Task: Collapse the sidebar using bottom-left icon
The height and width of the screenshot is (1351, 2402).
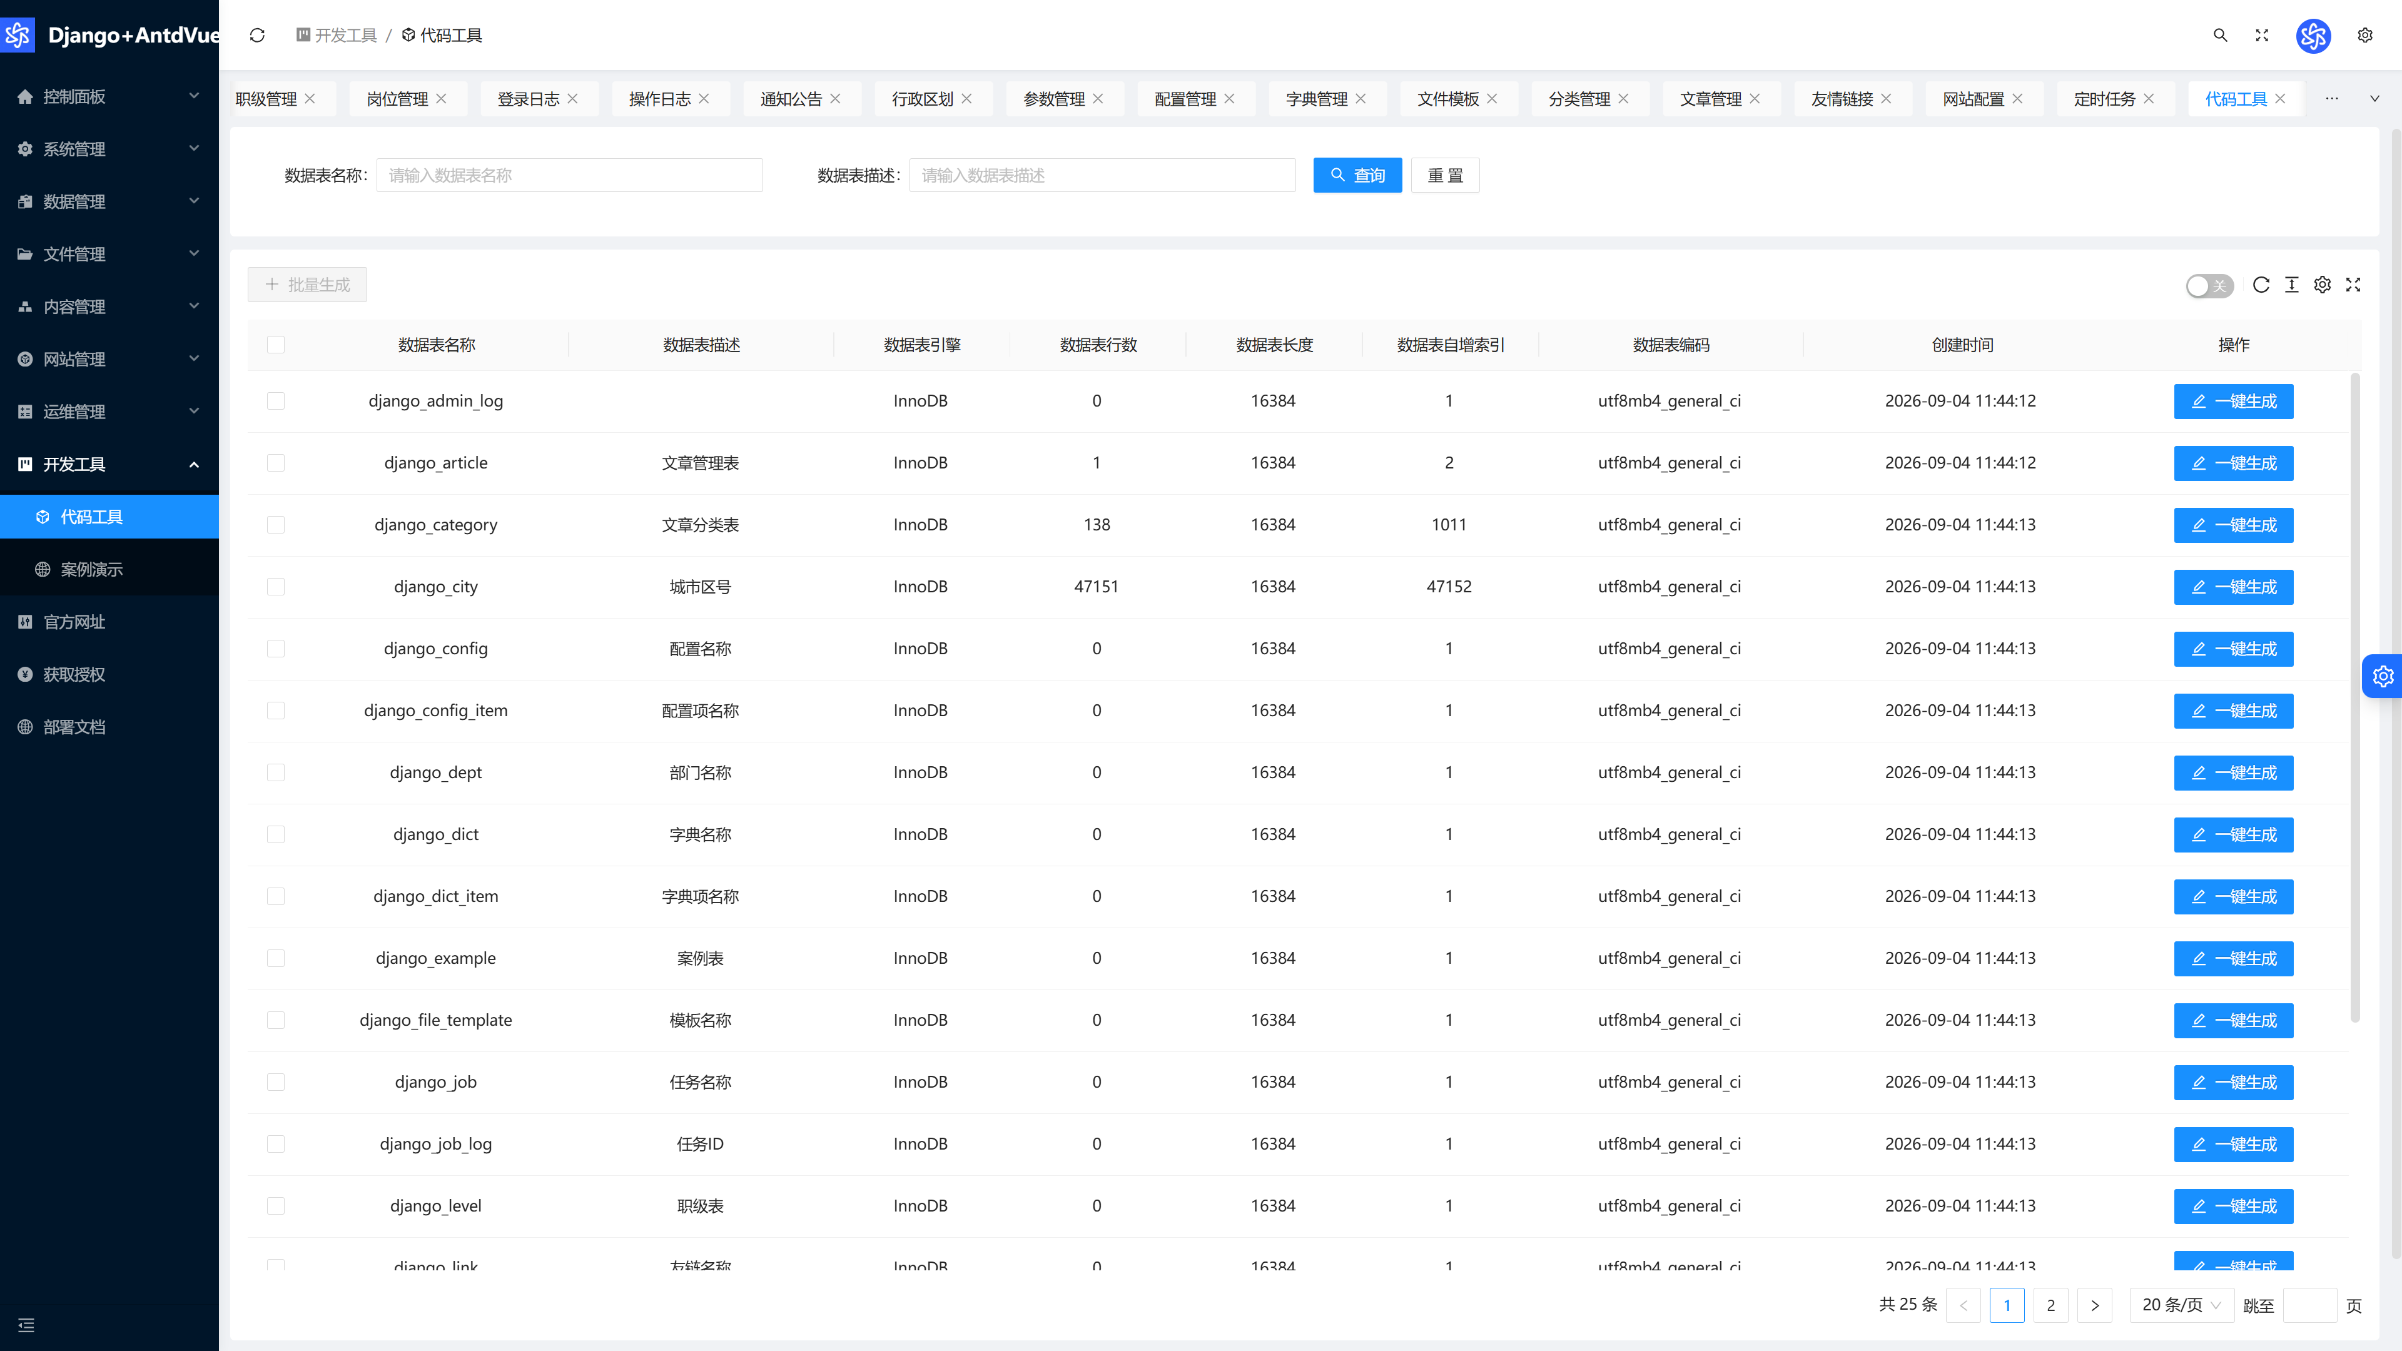Action: 26,1325
